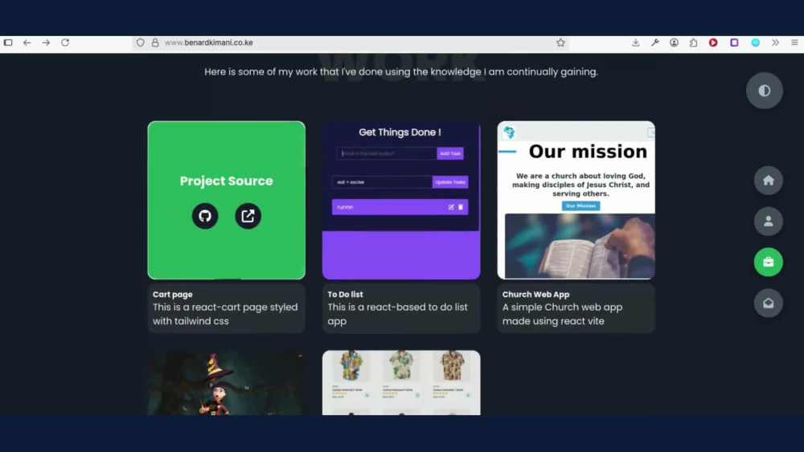Click the browser back arrow
The height and width of the screenshot is (452, 804).
27,43
